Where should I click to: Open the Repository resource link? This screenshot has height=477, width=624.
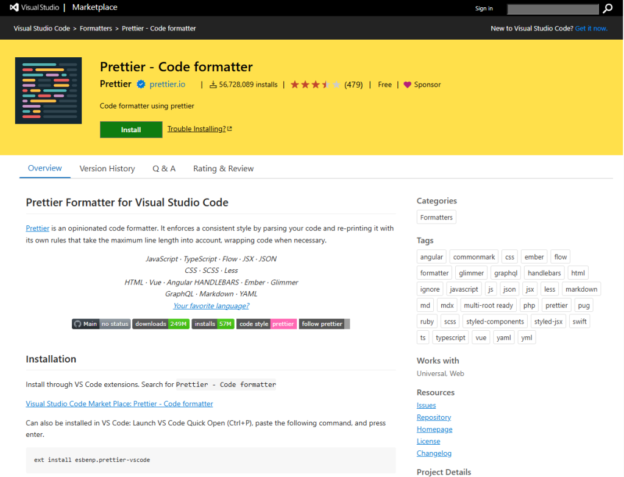pos(434,417)
